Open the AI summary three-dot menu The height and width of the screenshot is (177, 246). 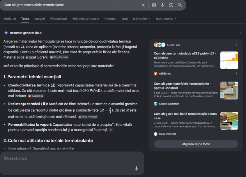[x=240, y=33]
